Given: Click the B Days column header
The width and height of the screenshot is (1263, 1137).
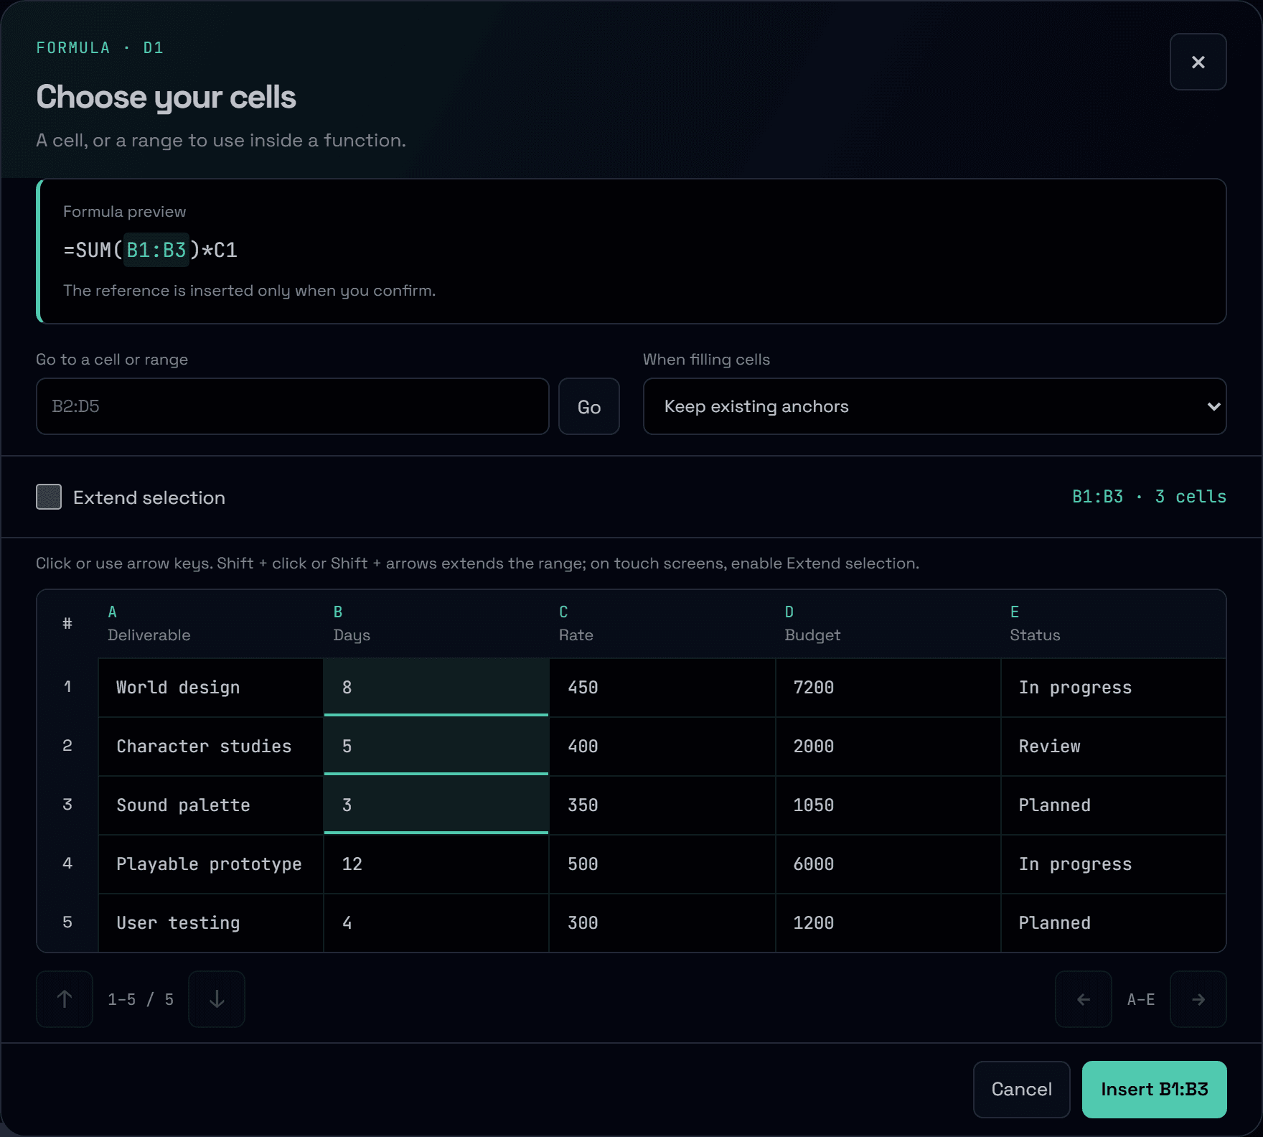Looking at the screenshot, I should (436, 624).
